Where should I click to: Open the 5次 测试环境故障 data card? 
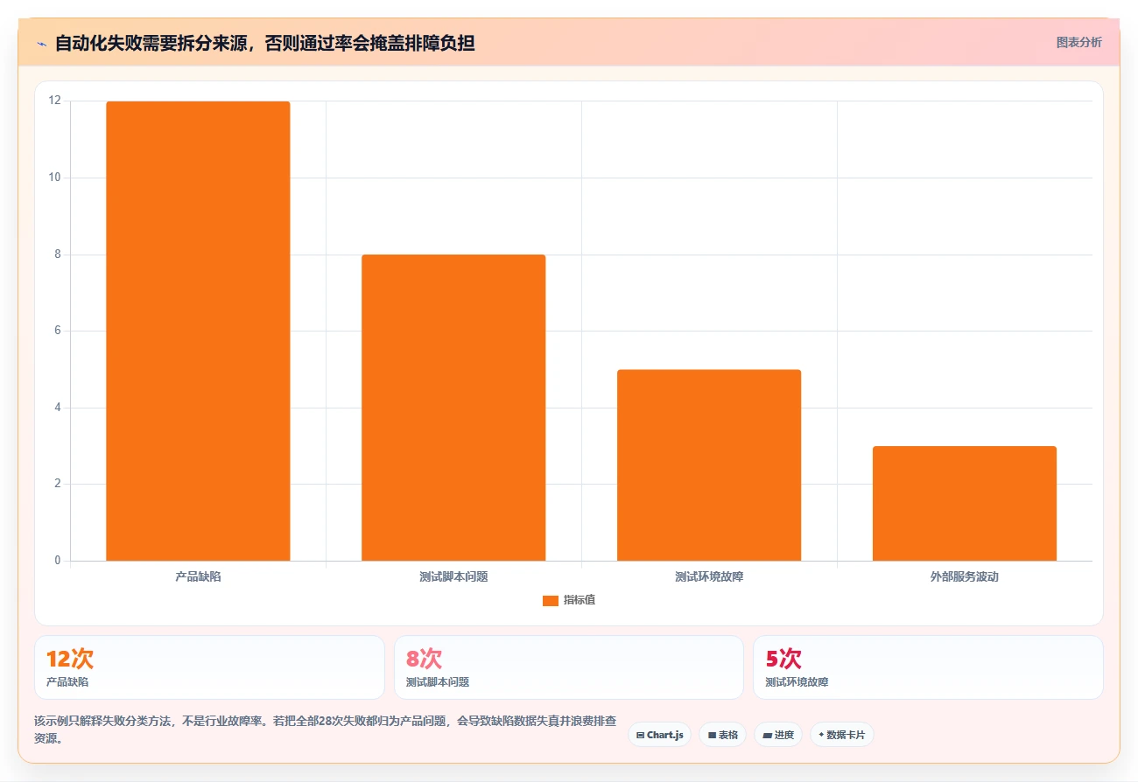pyautogui.click(x=928, y=667)
